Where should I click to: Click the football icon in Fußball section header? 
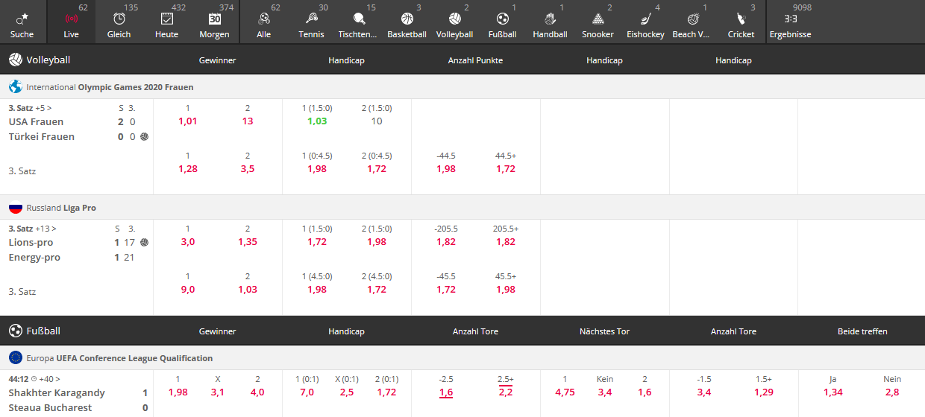[16, 331]
